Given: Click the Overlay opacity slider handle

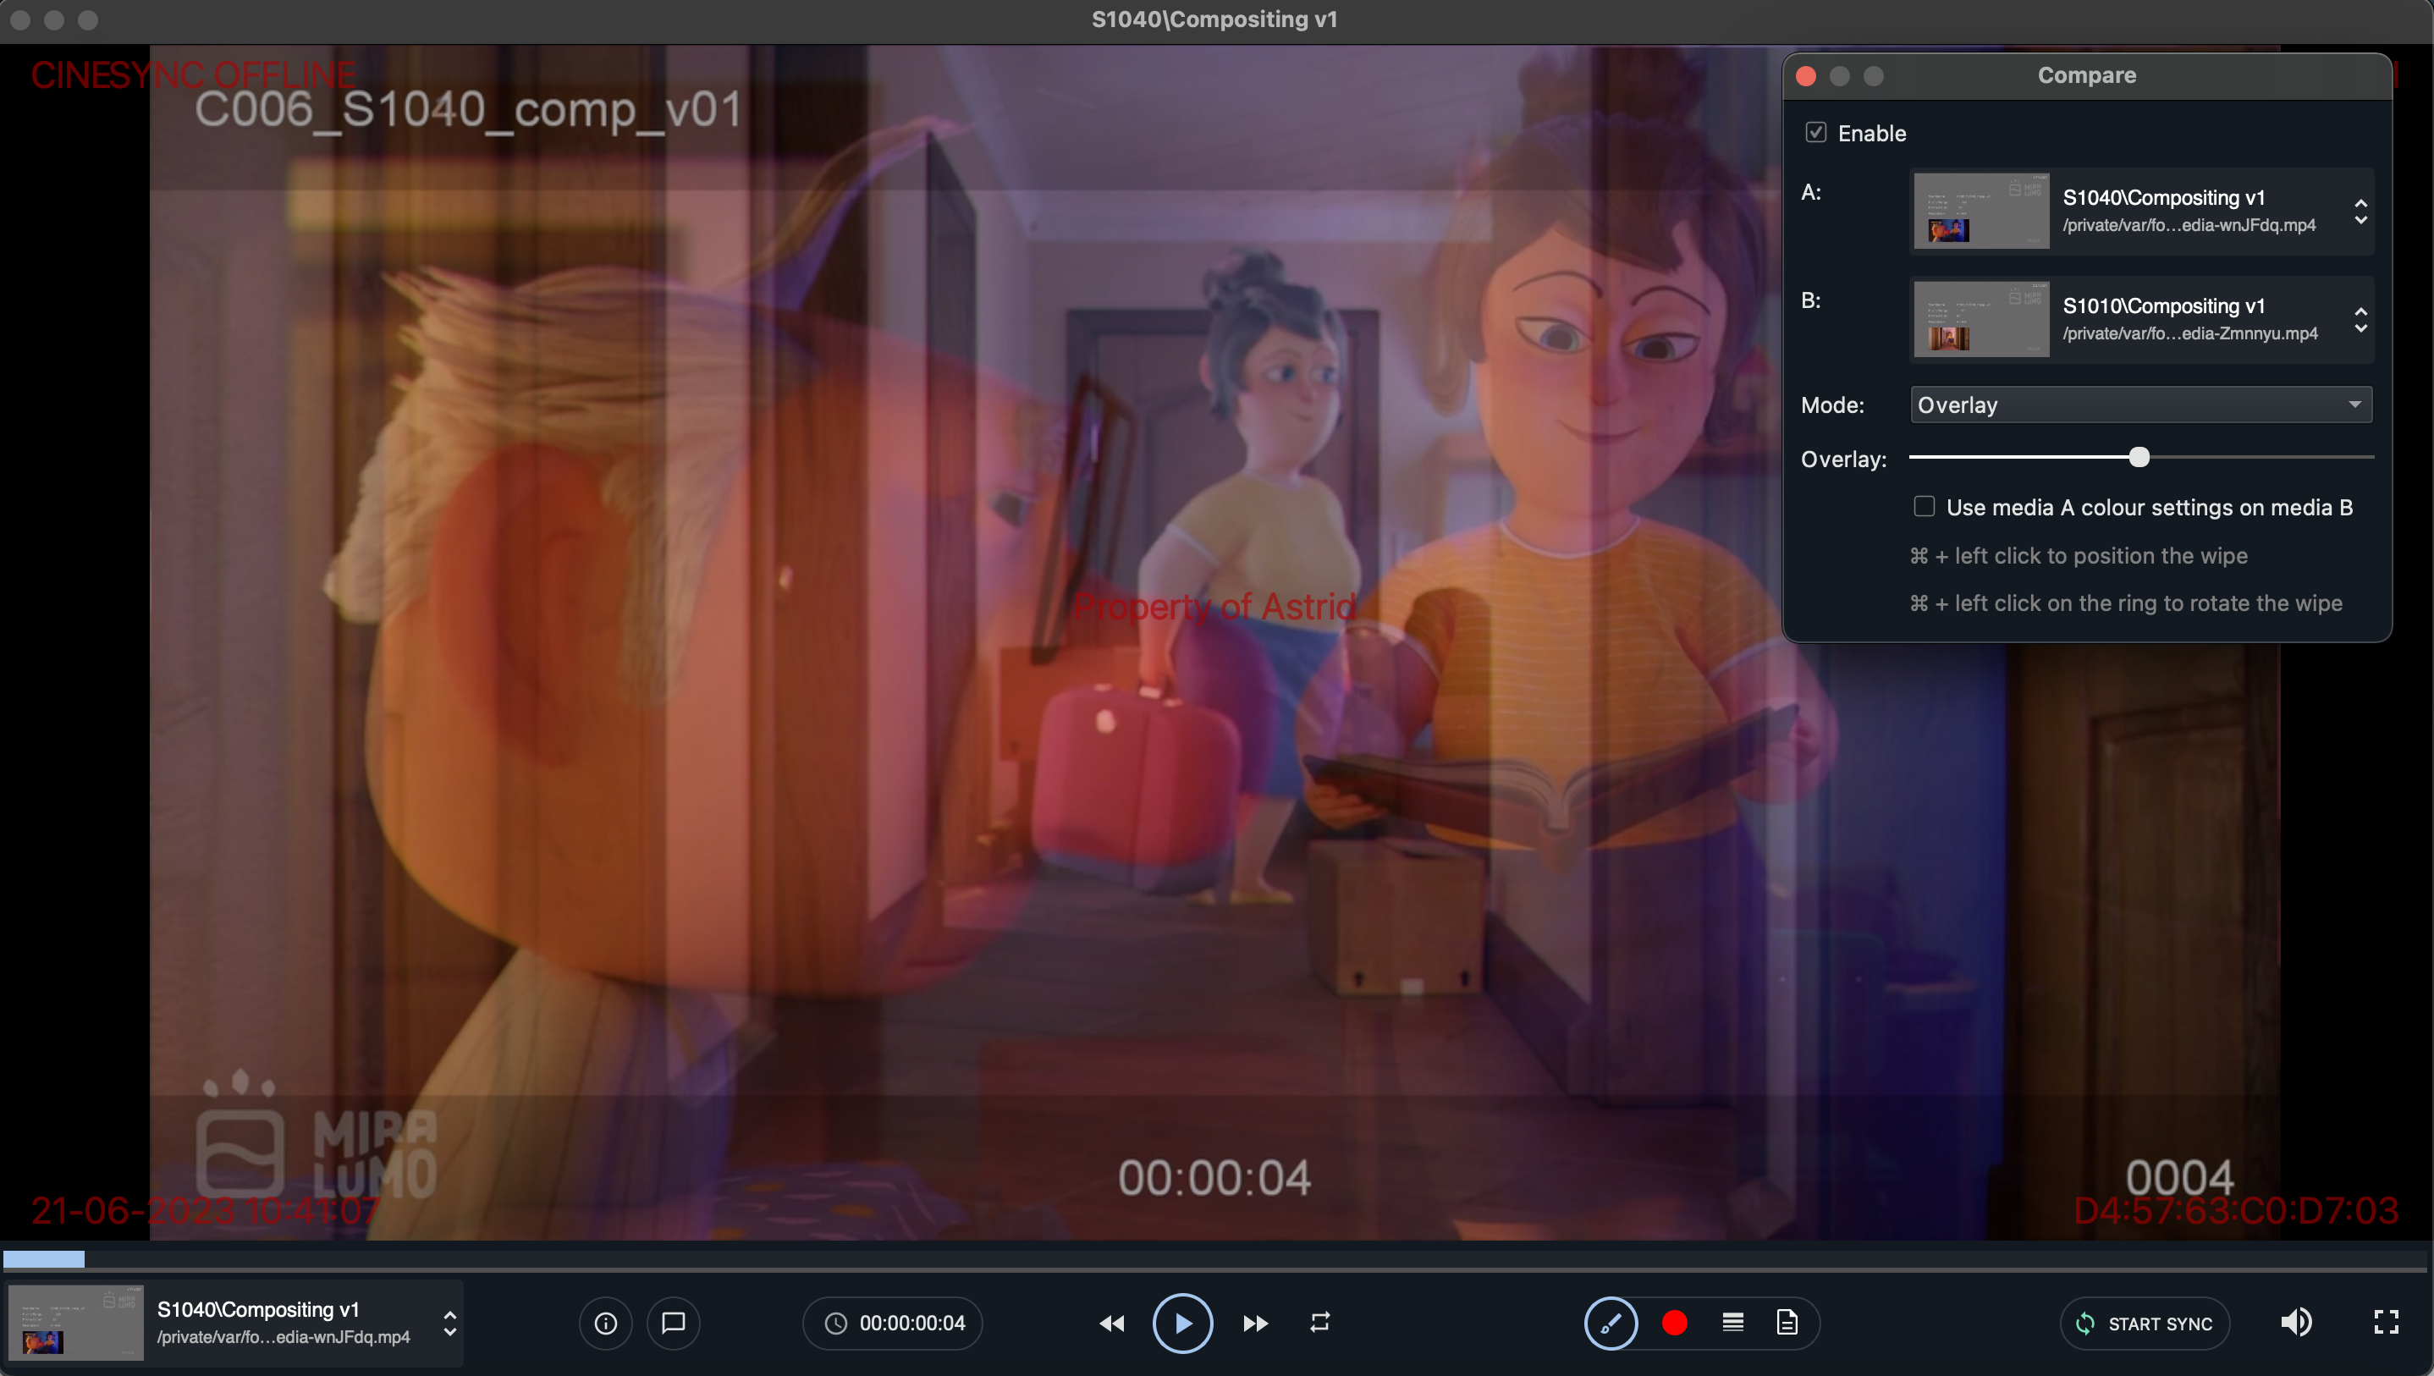Looking at the screenshot, I should pyautogui.click(x=2139, y=458).
